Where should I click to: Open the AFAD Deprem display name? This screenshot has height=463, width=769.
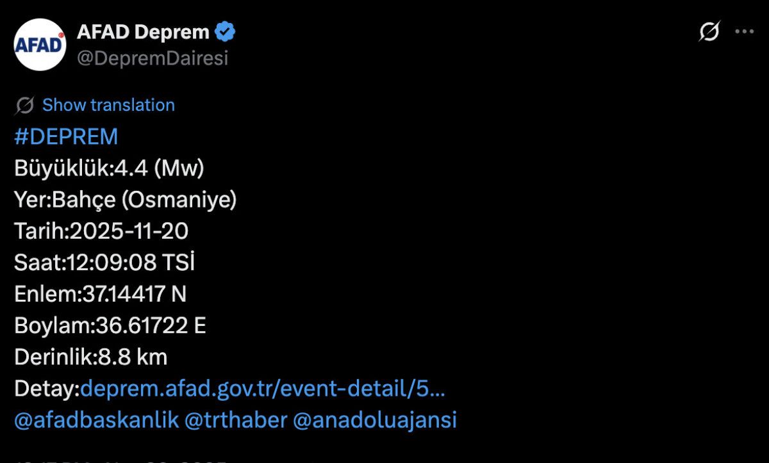(x=143, y=31)
